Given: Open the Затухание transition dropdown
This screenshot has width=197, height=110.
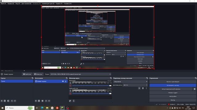Looking at the screenshot, I should pyautogui.click(x=131, y=82).
